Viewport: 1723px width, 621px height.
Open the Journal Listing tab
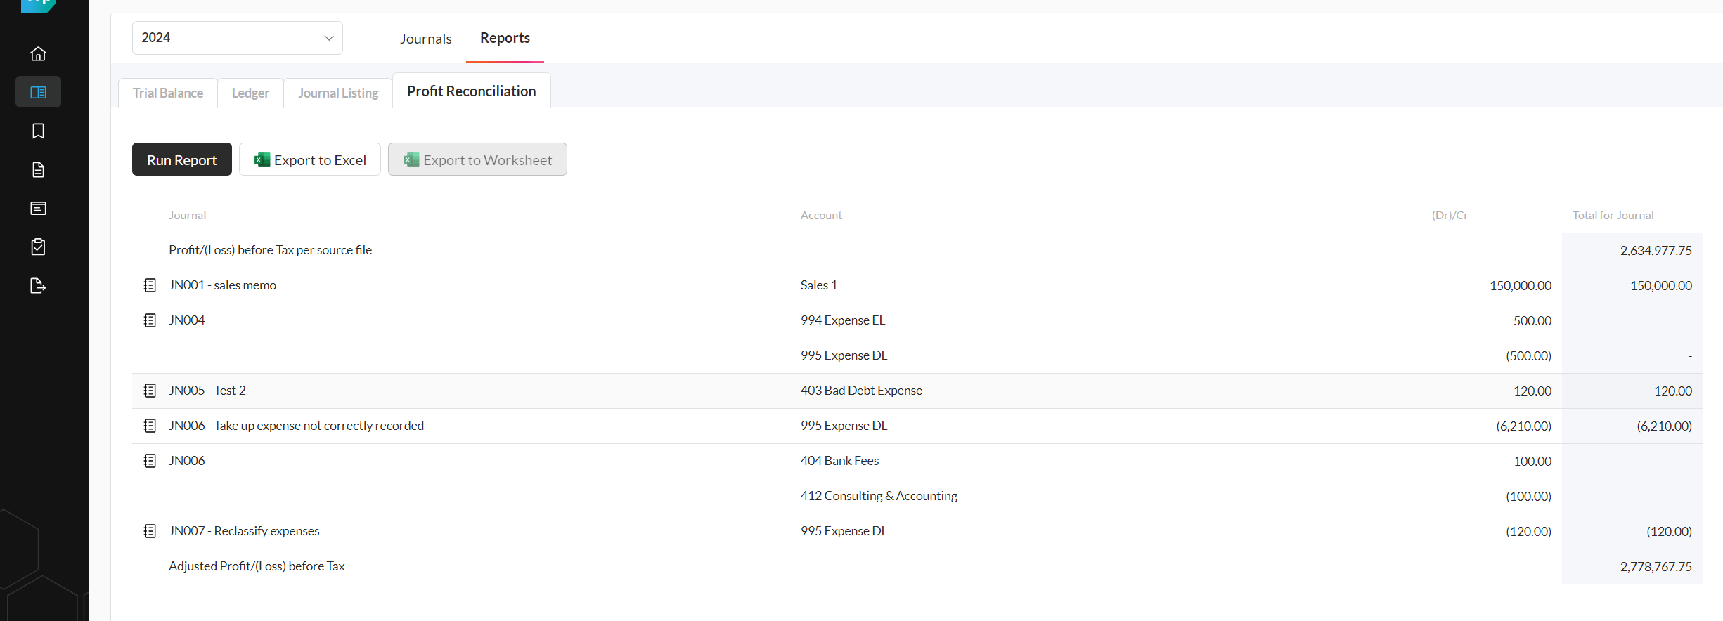click(x=338, y=93)
